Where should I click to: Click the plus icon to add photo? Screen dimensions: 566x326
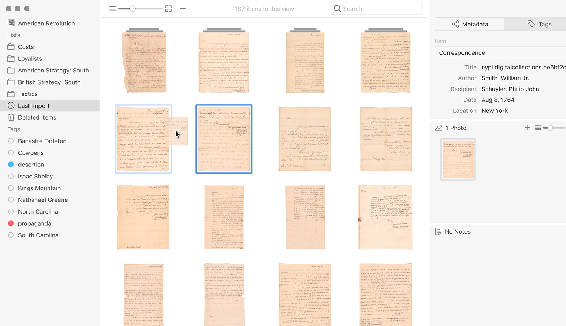(x=527, y=128)
